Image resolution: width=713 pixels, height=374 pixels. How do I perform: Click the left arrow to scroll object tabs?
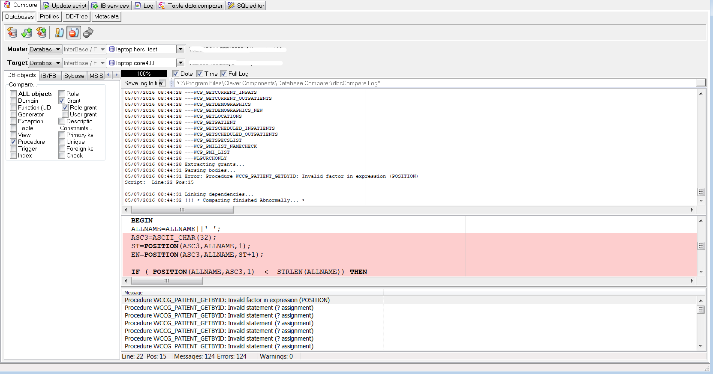coord(108,75)
